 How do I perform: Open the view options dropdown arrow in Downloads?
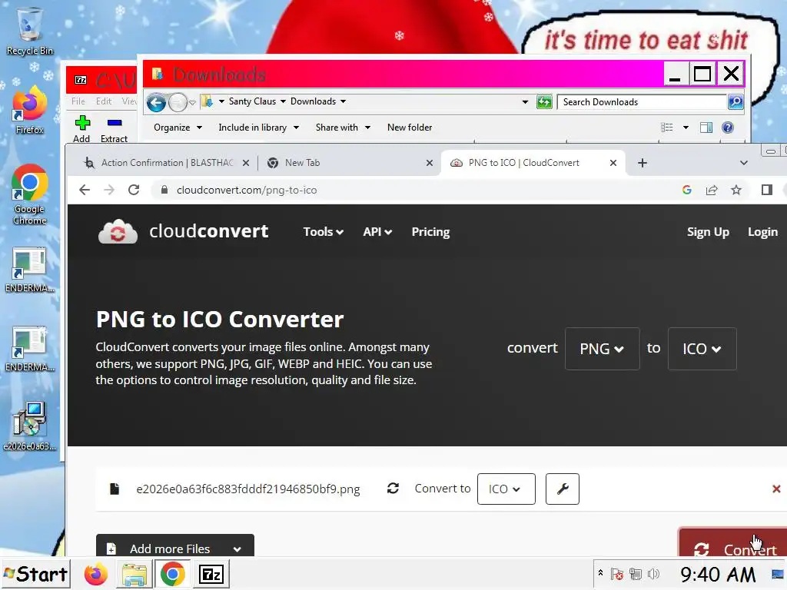coord(686,128)
